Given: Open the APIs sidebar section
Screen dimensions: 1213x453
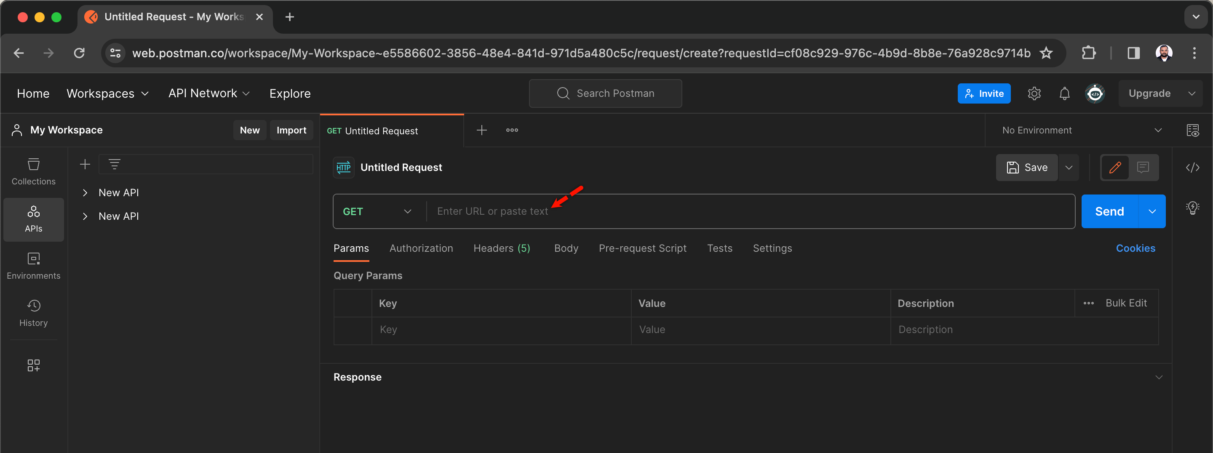Looking at the screenshot, I should pos(33,219).
